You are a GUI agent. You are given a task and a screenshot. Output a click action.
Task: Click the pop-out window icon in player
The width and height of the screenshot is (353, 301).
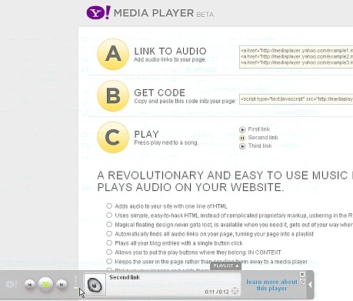point(302,281)
